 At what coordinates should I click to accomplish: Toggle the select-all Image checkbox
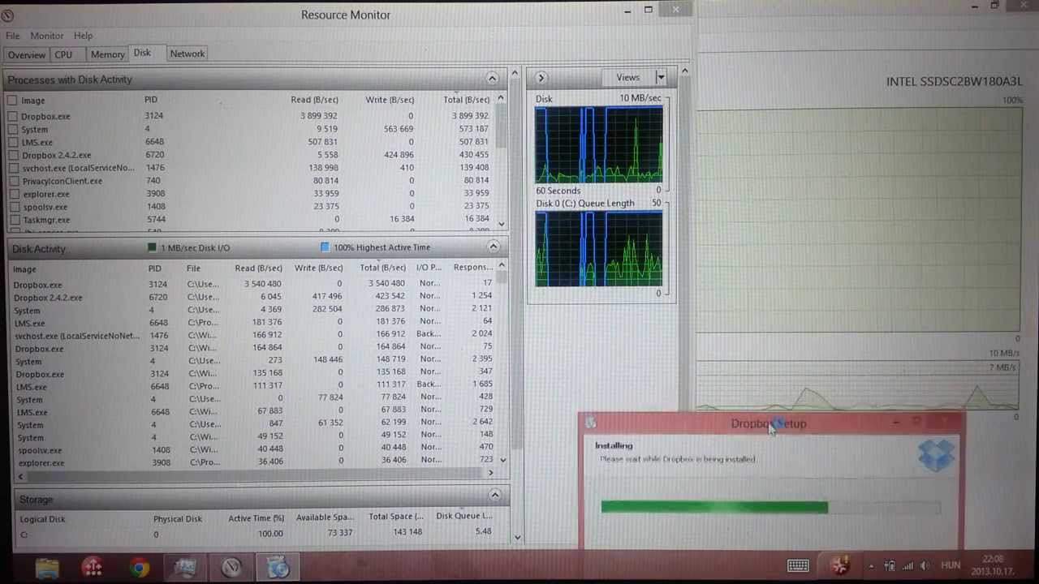coord(12,101)
